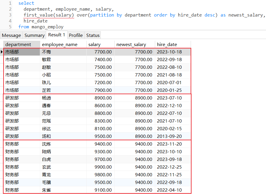Select the employee name cell 范瑶
The height and width of the screenshot is (194, 266).
click(63, 121)
